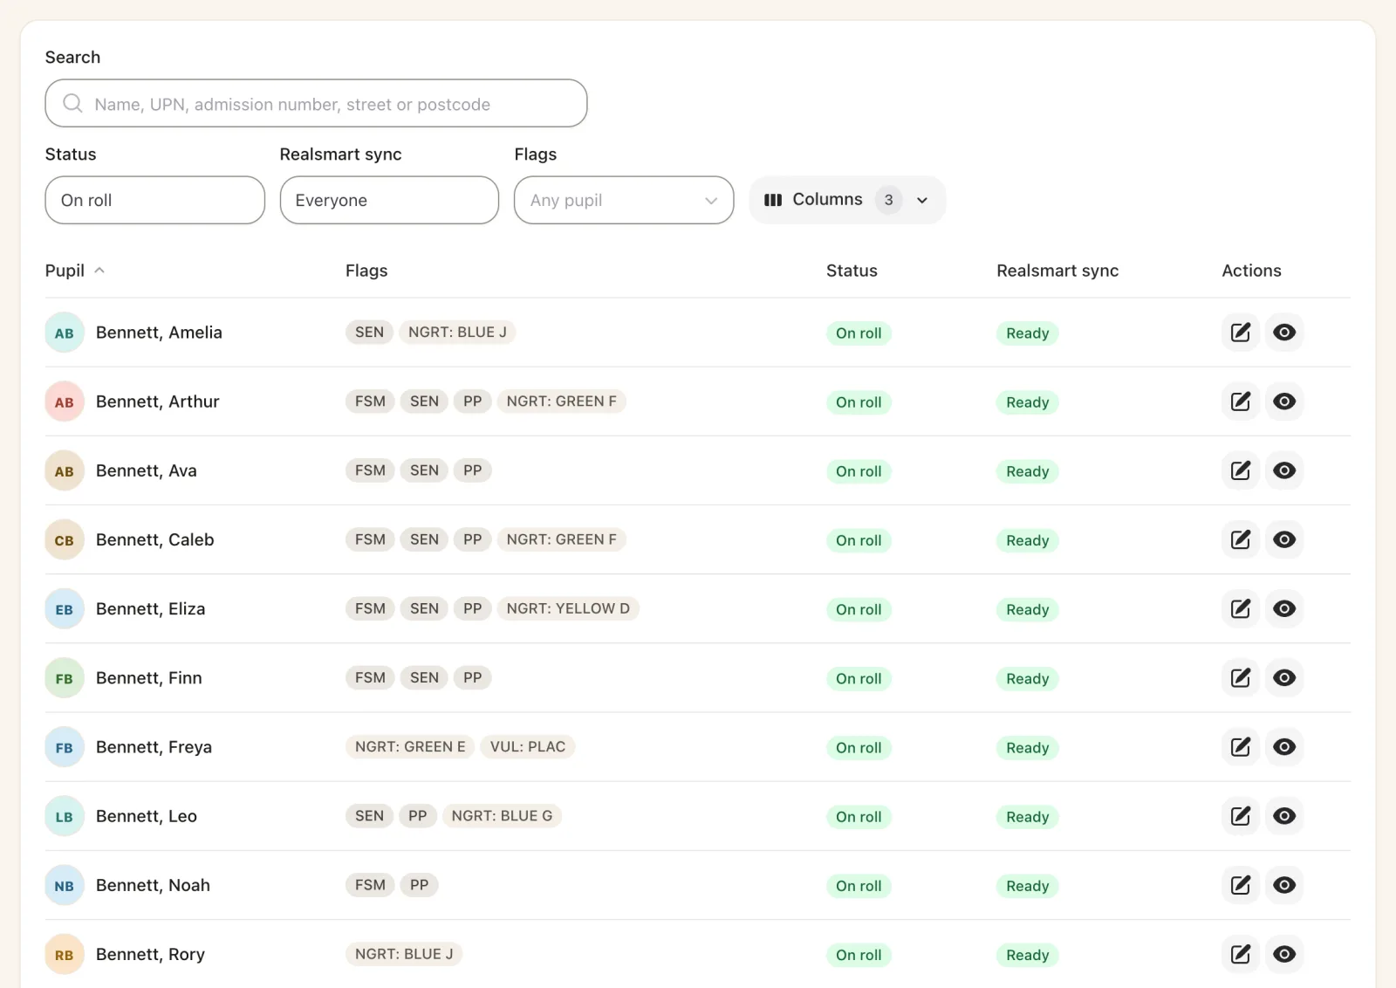Edit Bennett, Caleb's record
Screen dimensions: 1396x988
[x=1240, y=539]
